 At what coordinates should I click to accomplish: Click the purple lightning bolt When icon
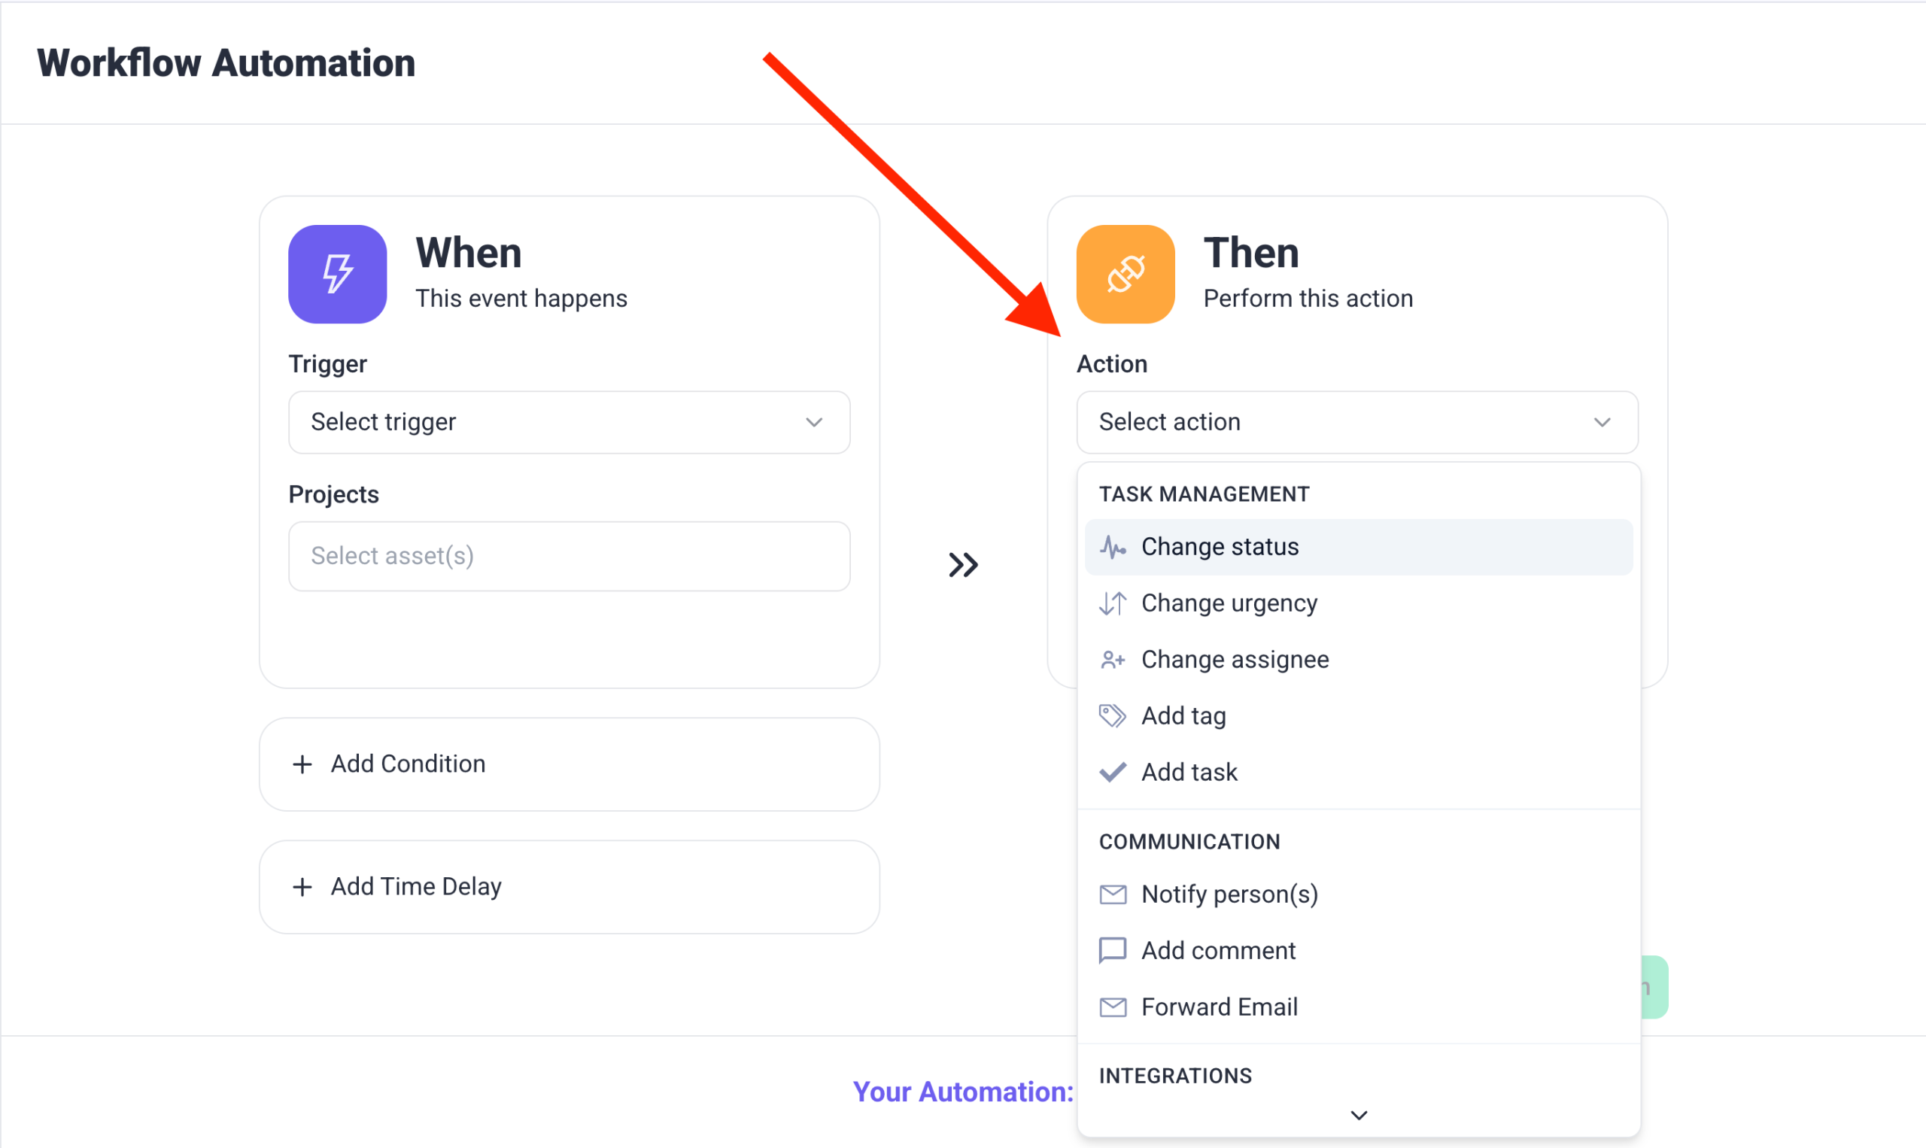(x=337, y=274)
